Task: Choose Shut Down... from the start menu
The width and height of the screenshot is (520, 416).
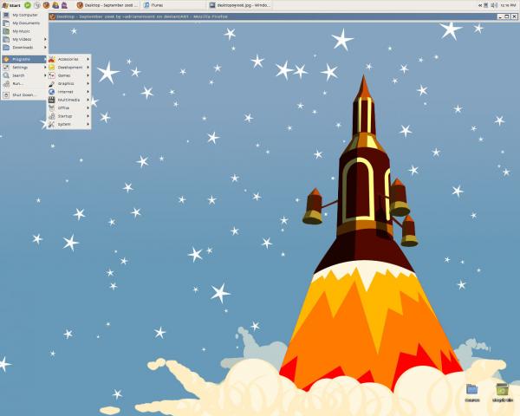Action: pos(24,94)
